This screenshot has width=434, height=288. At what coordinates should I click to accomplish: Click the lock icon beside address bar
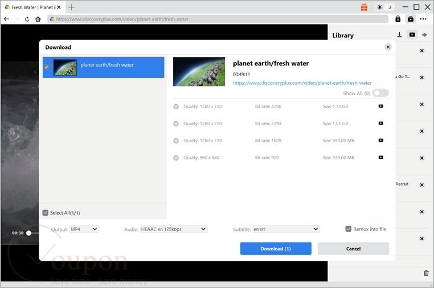coord(398,19)
